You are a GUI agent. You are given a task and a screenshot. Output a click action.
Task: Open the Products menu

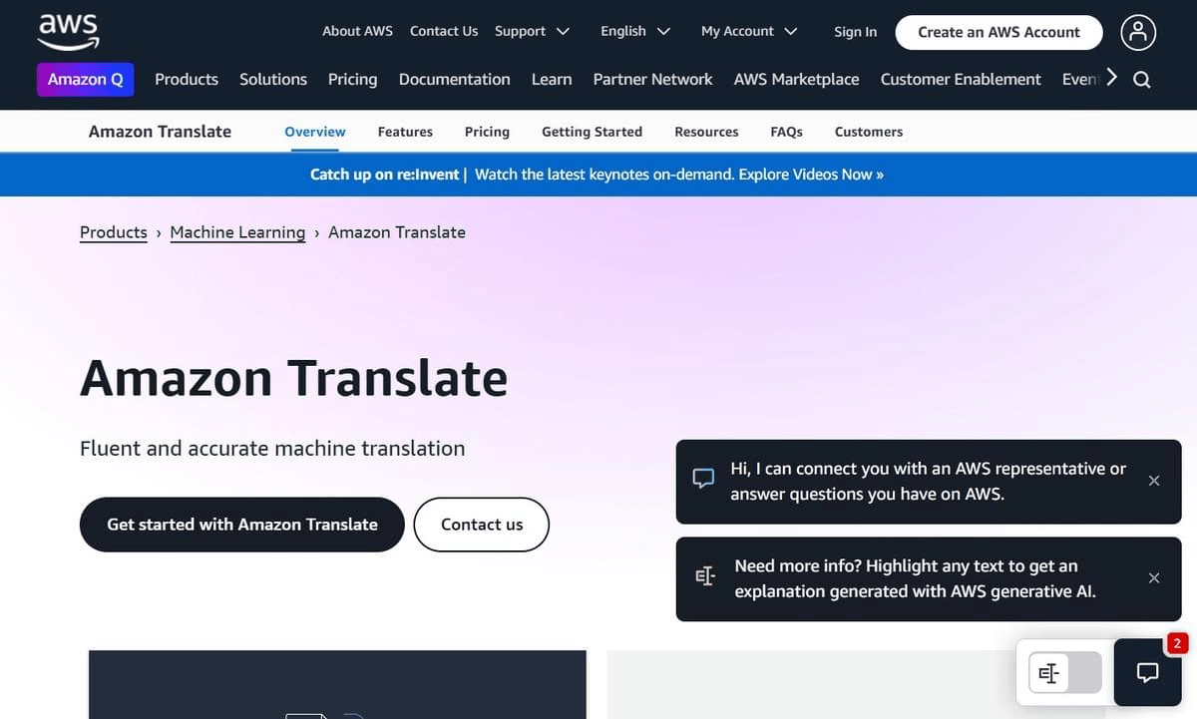[187, 79]
